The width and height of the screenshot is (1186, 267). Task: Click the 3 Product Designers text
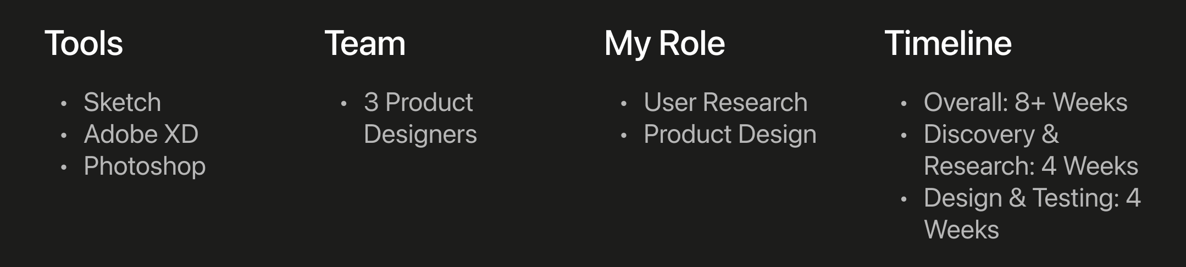[420, 118]
